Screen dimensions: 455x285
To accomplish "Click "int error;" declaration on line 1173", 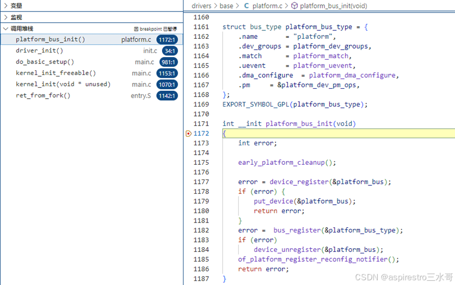I will 258,143.
